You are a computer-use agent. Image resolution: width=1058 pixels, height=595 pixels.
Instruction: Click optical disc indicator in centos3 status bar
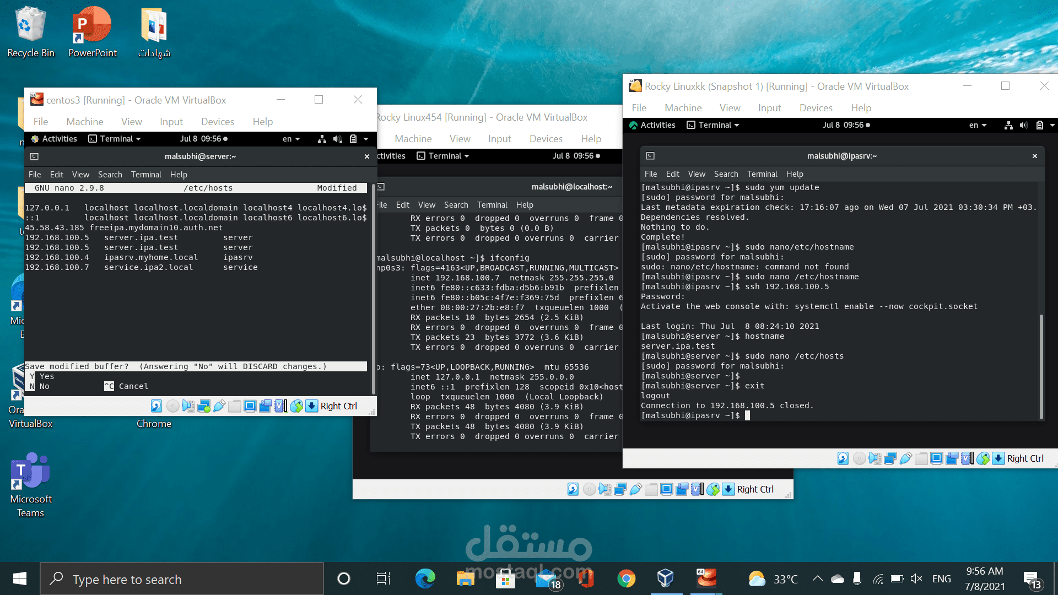[172, 406]
